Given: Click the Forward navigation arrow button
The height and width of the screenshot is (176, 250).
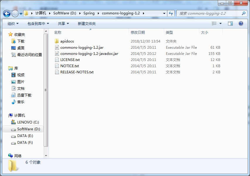Looking at the screenshot, I should tap(15, 13).
